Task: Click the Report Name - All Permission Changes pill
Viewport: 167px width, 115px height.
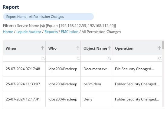Action: pyautogui.click(x=48, y=17)
